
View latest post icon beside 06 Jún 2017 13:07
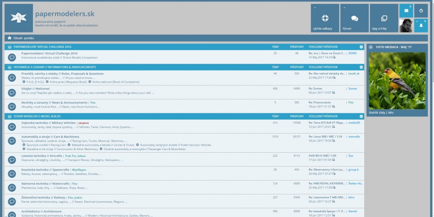coord(334,93)
